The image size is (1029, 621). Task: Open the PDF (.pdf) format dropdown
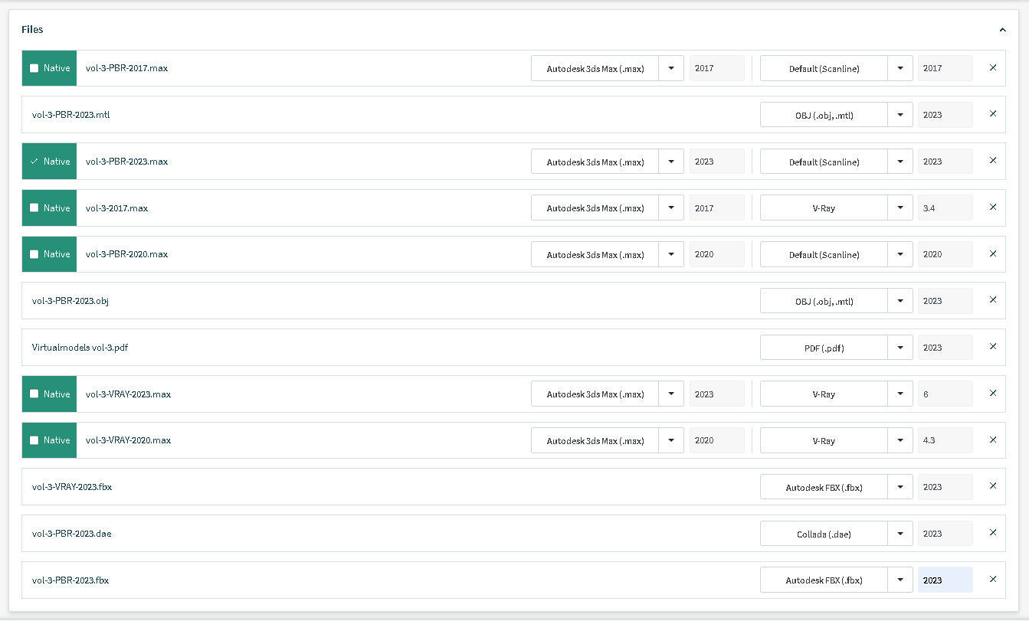[900, 348]
